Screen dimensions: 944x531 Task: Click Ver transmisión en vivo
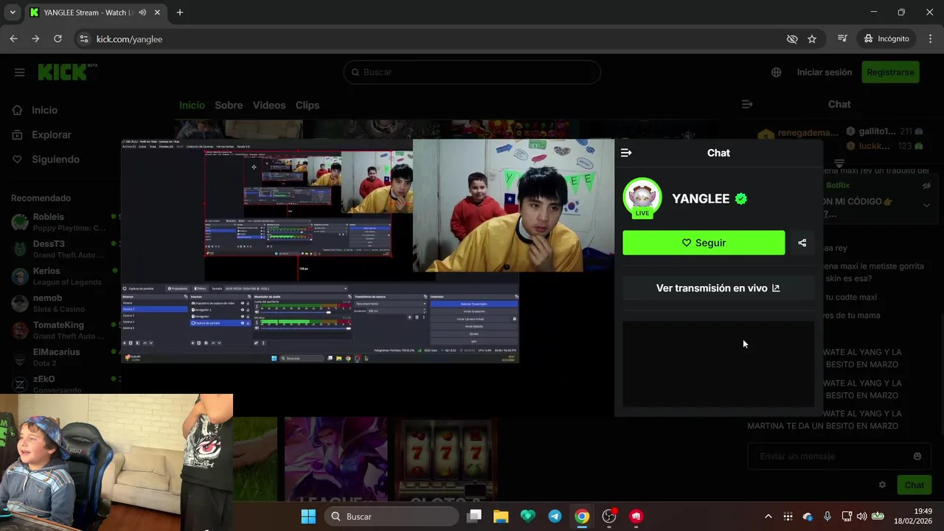tap(718, 288)
